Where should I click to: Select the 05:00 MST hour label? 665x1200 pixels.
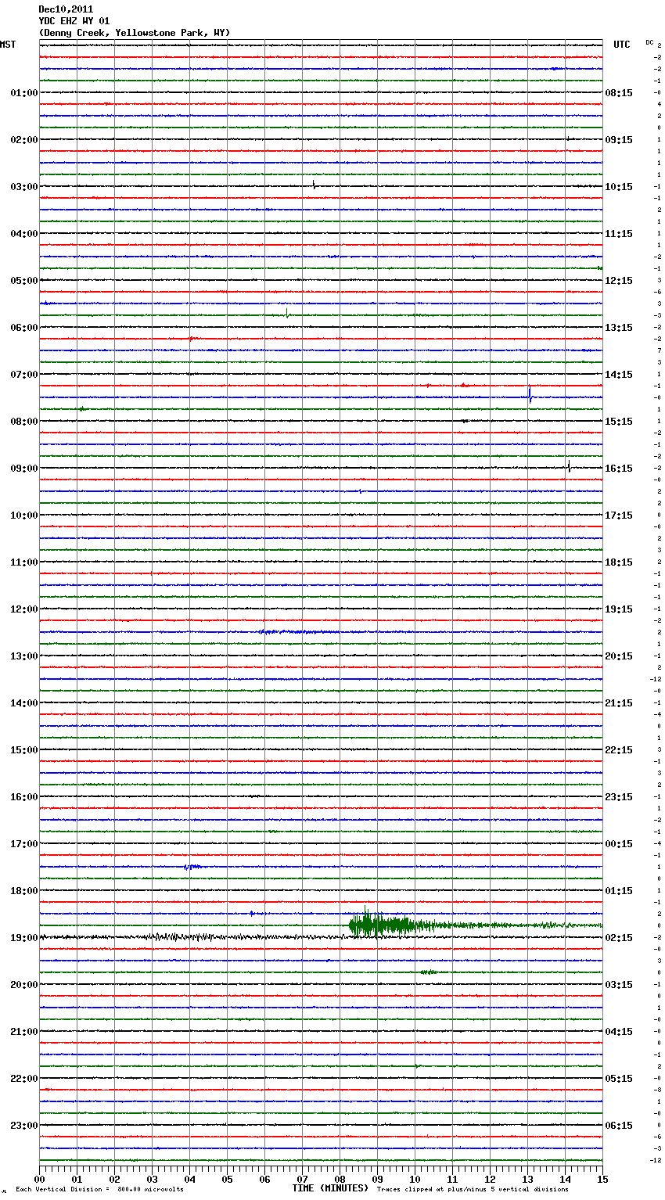pos(24,281)
